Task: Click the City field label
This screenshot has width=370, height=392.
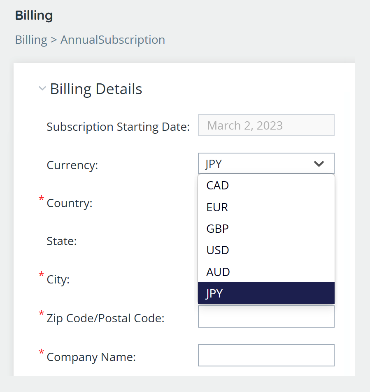Action: coord(58,279)
